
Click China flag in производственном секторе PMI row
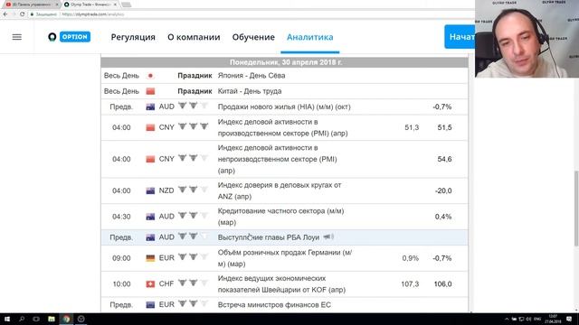[150, 127]
